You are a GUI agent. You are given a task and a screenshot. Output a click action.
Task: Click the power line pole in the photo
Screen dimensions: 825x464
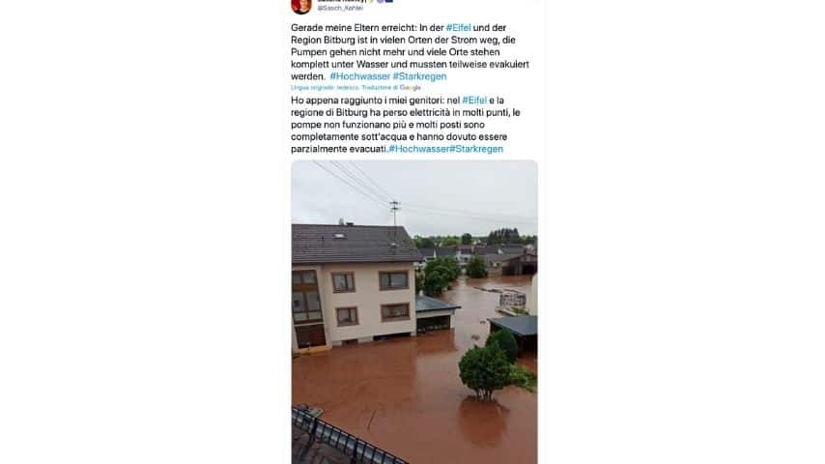[394, 214]
